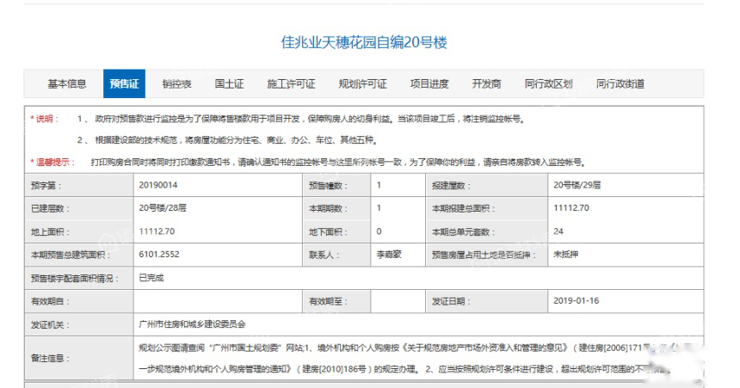
Task: Select 本期总单元套数 value 24
Action: 558,231
